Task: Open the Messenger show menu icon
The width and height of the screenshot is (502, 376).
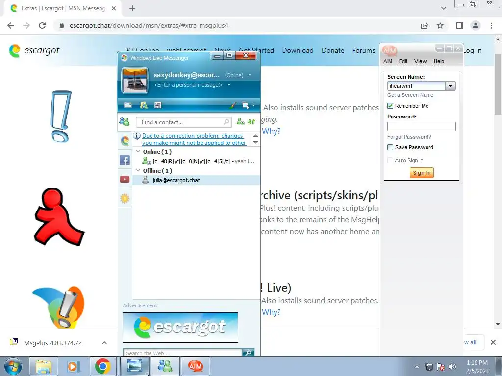Action: click(x=246, y=105)
